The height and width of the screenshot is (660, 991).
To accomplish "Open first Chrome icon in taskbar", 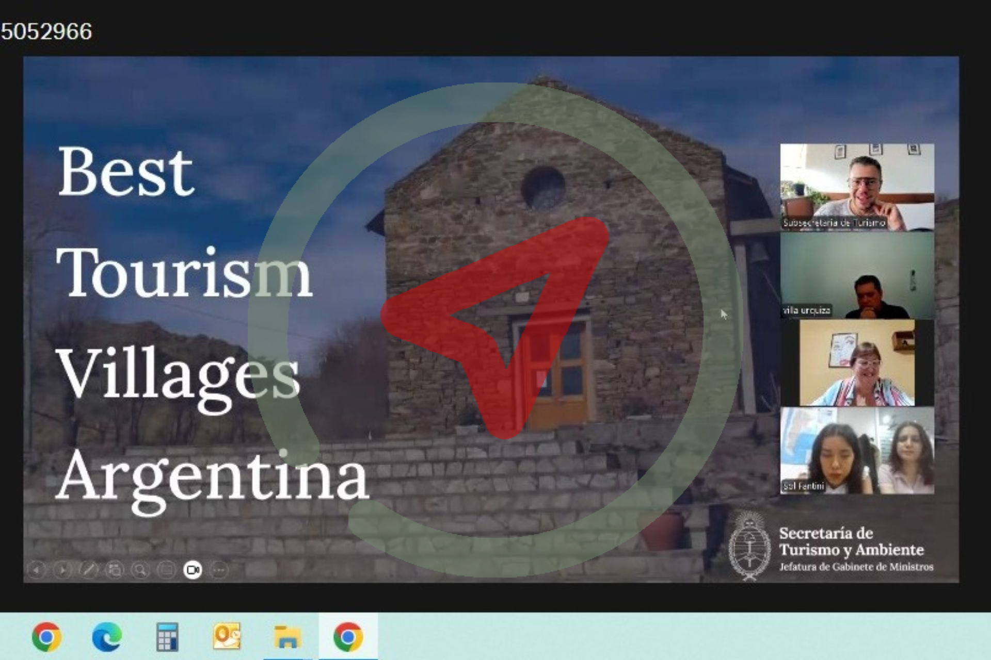I will coord(46,637).
